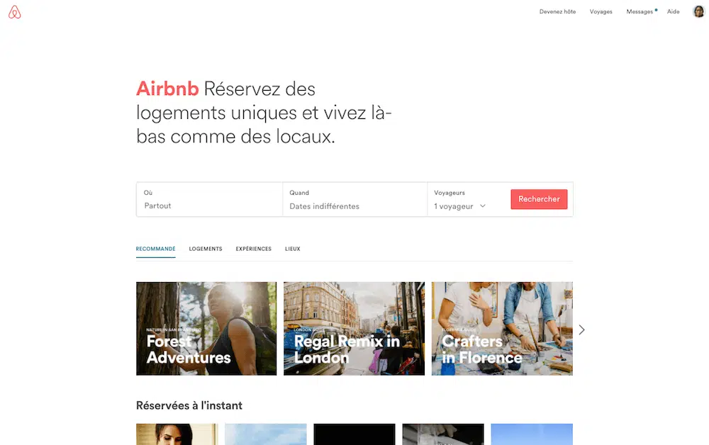Open the Quand dates field
This screenshot has height=445, width=709.
point(355,199)
